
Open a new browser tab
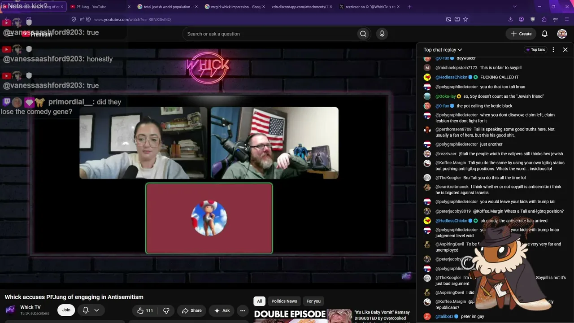click(x=409, y=7)
